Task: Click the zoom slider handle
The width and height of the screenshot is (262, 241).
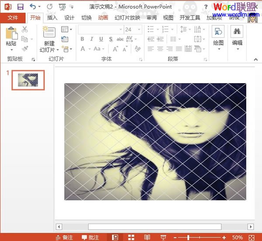Action: 188,238
